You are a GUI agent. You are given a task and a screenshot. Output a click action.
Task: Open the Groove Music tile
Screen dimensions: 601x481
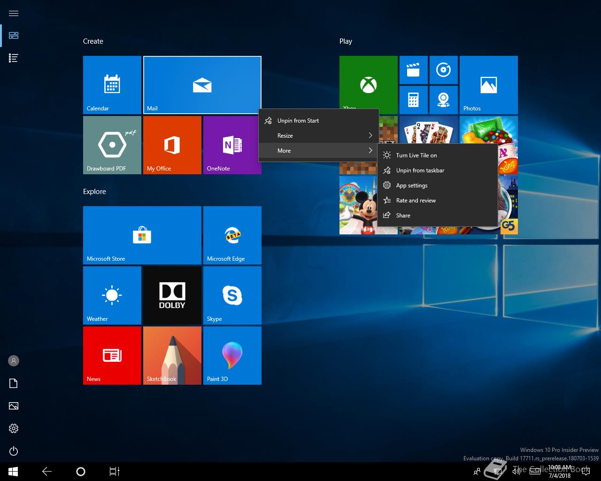[444, 70]
